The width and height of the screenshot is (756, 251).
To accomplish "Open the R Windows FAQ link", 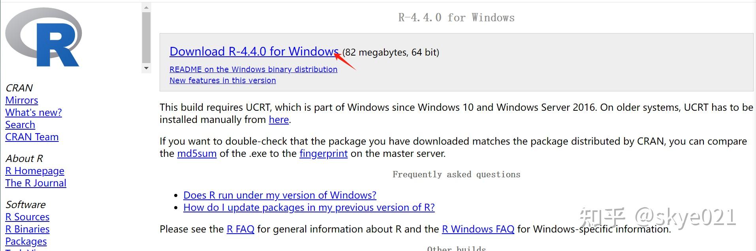I will [x=478, y=229].
